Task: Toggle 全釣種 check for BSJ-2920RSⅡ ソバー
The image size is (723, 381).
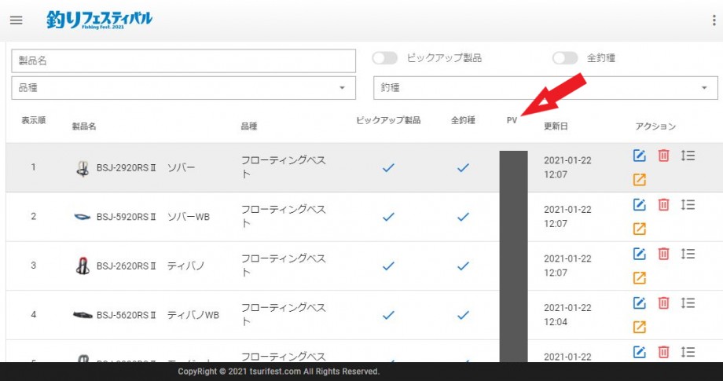Action: pos(463,167)
